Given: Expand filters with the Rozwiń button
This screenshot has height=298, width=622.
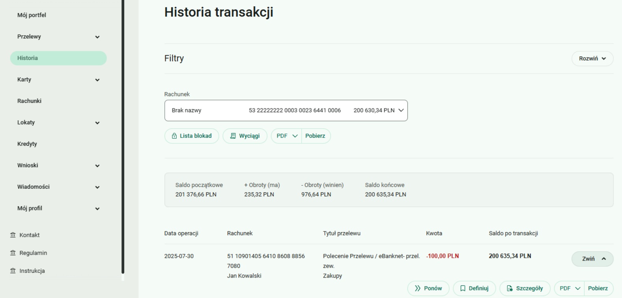Looking at the screenshot, I should tap(592, 59).
